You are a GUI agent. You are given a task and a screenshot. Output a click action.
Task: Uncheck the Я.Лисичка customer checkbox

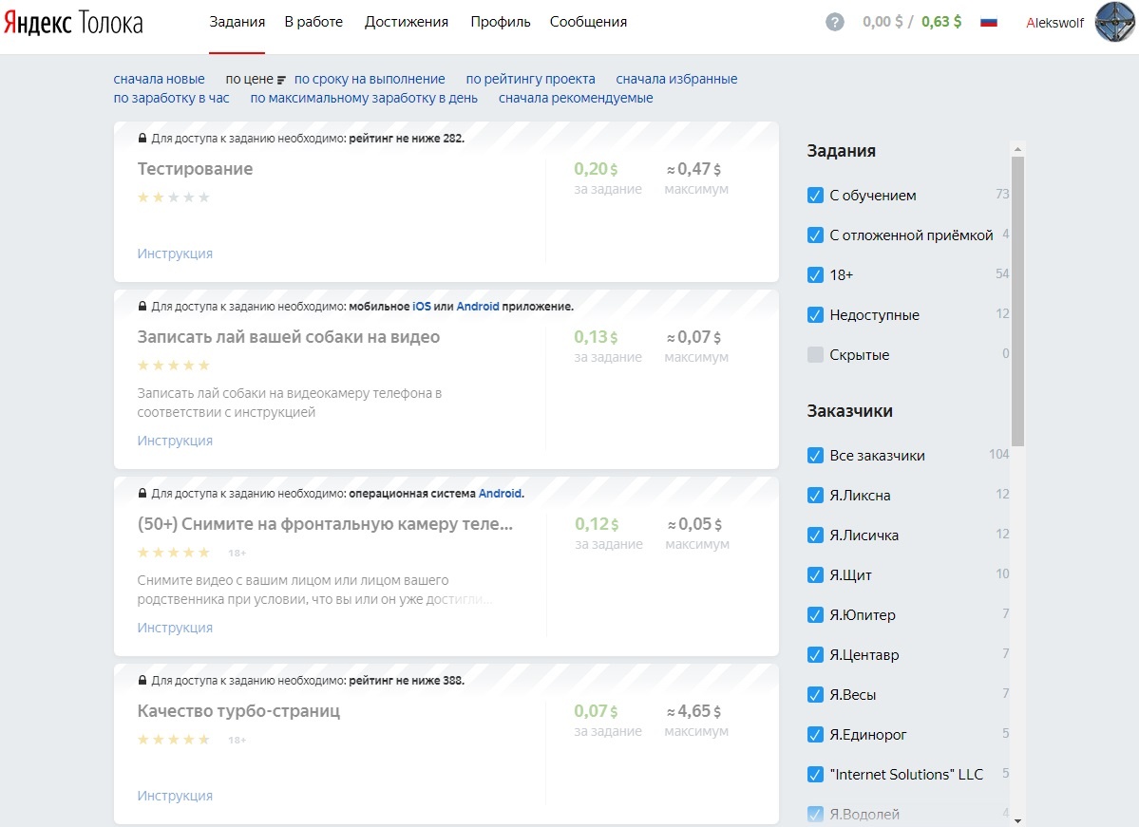(815, 536)
